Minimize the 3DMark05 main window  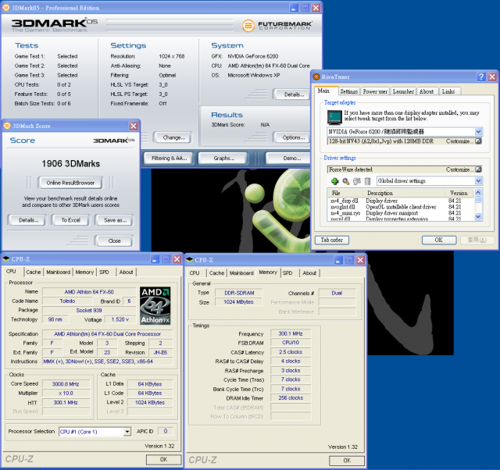(294, 8)
